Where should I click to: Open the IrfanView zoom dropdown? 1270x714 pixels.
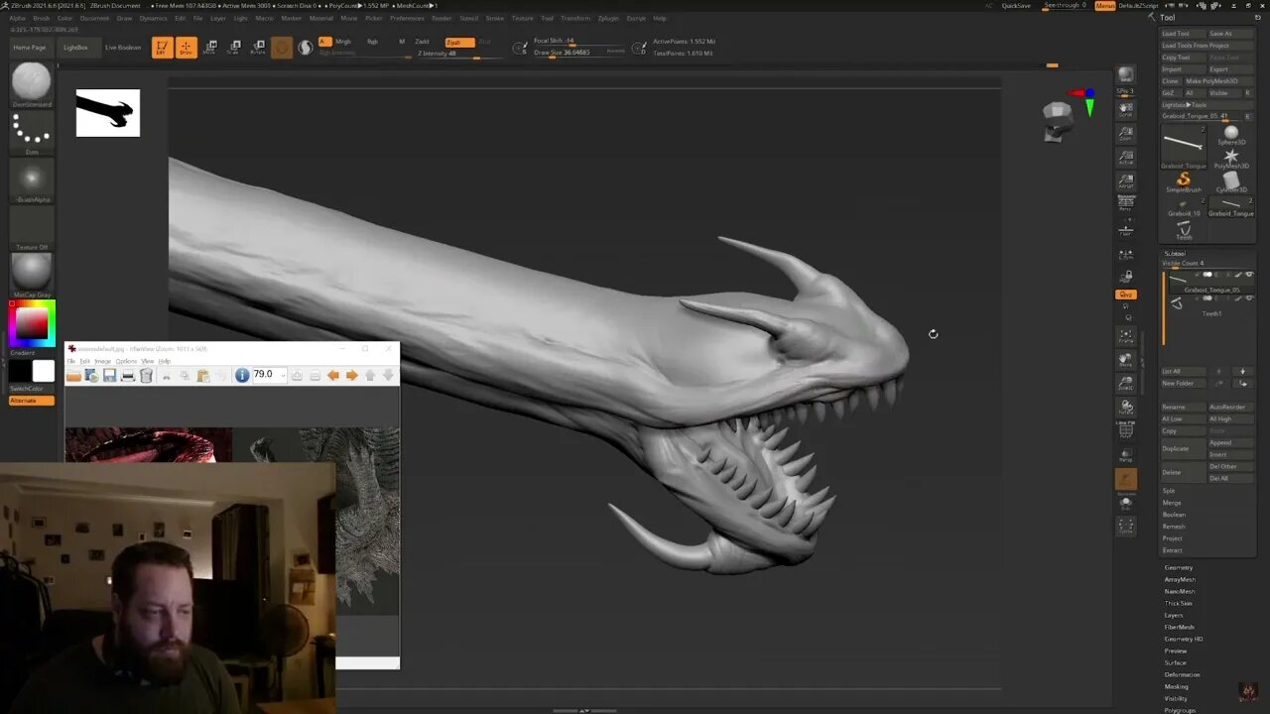(283, 375)
